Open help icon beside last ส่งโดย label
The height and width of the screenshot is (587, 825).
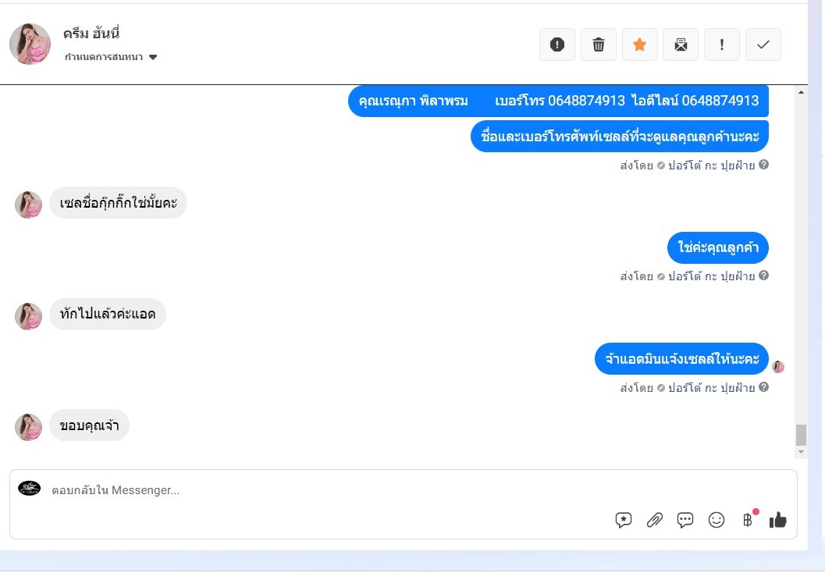763,387
